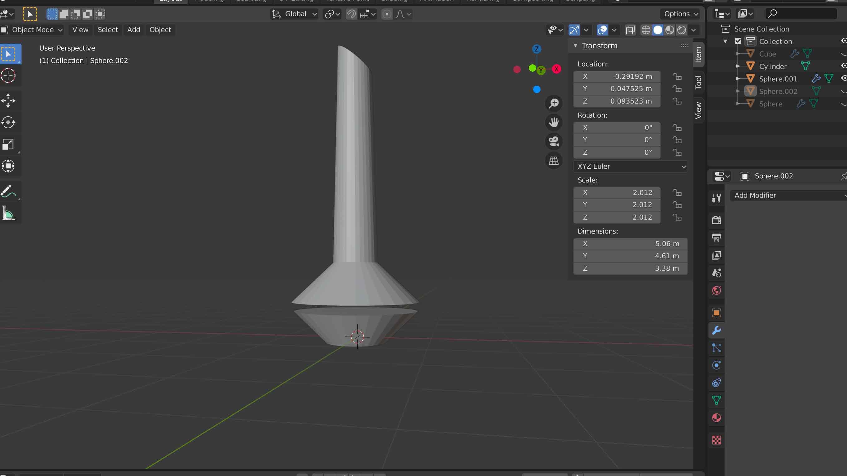Screen dimensions: 847x476
Task: Open the Add menu
Action: 134,30
